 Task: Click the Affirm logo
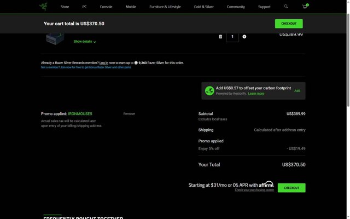pyautogui.click(x=266, y=184)
